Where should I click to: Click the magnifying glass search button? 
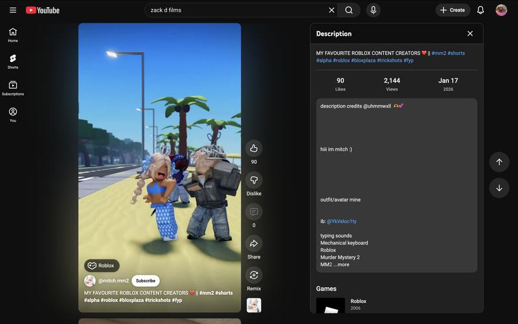pyautogui.click(x=349, y=10)
